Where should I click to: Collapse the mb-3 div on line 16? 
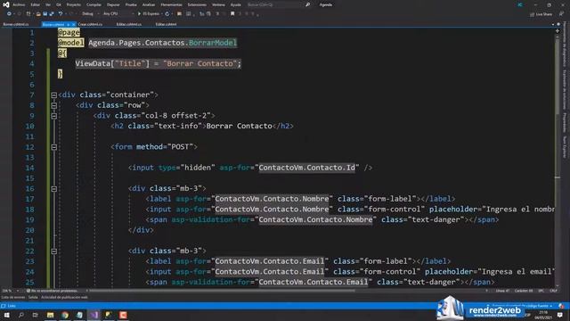(53, 189)
